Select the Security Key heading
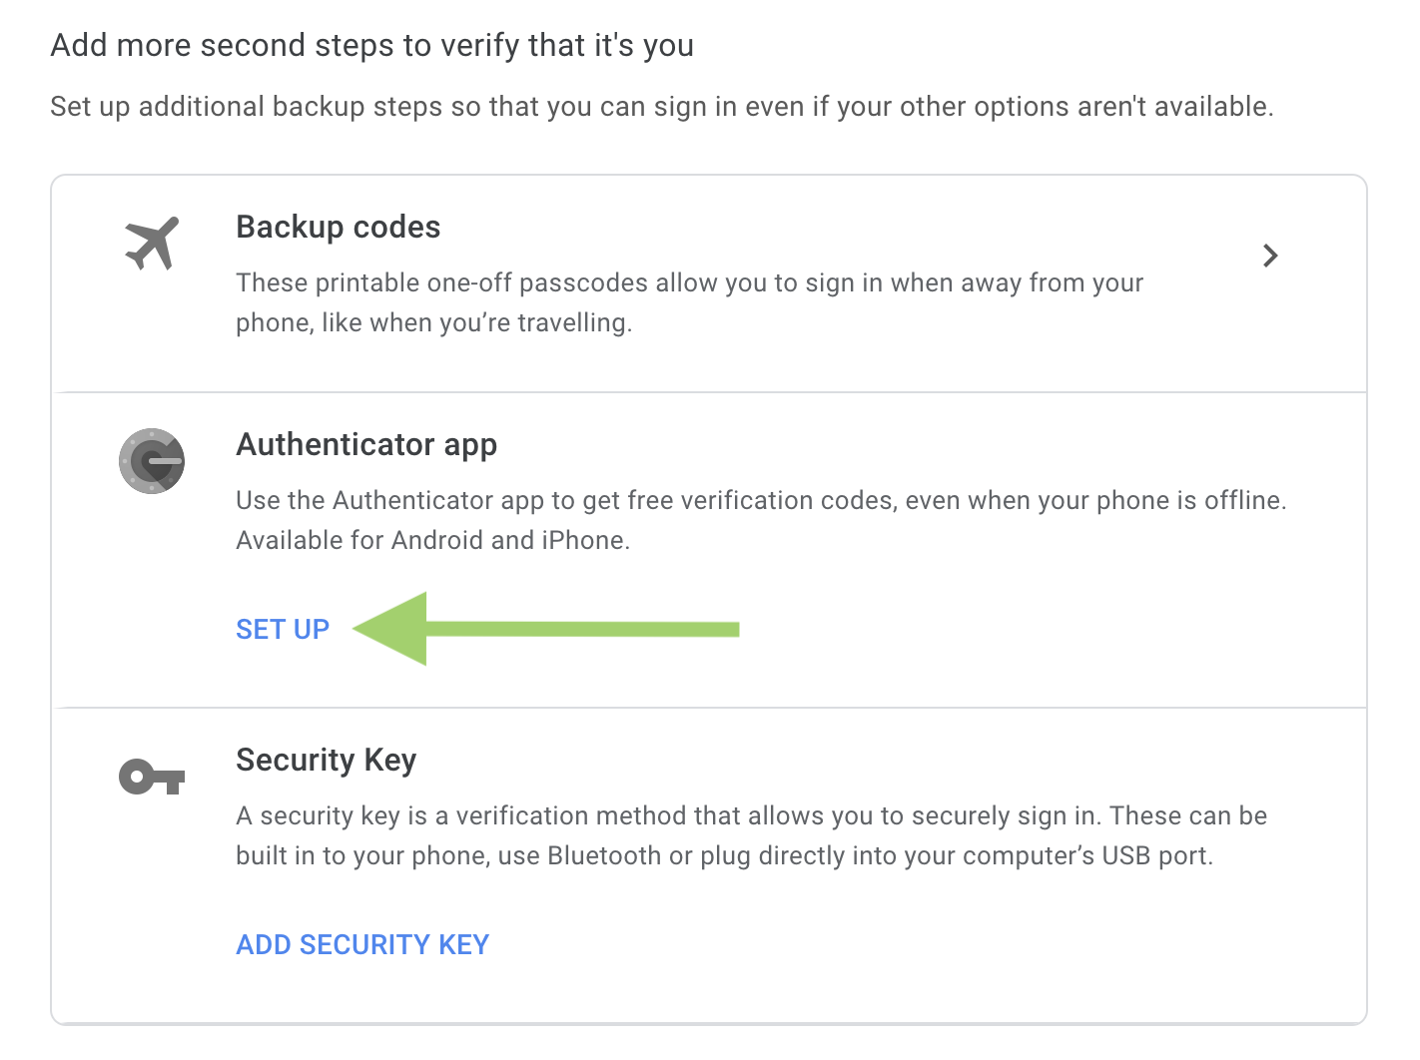Viewport: 1420px width, 1060px height. tap(326, 761)
